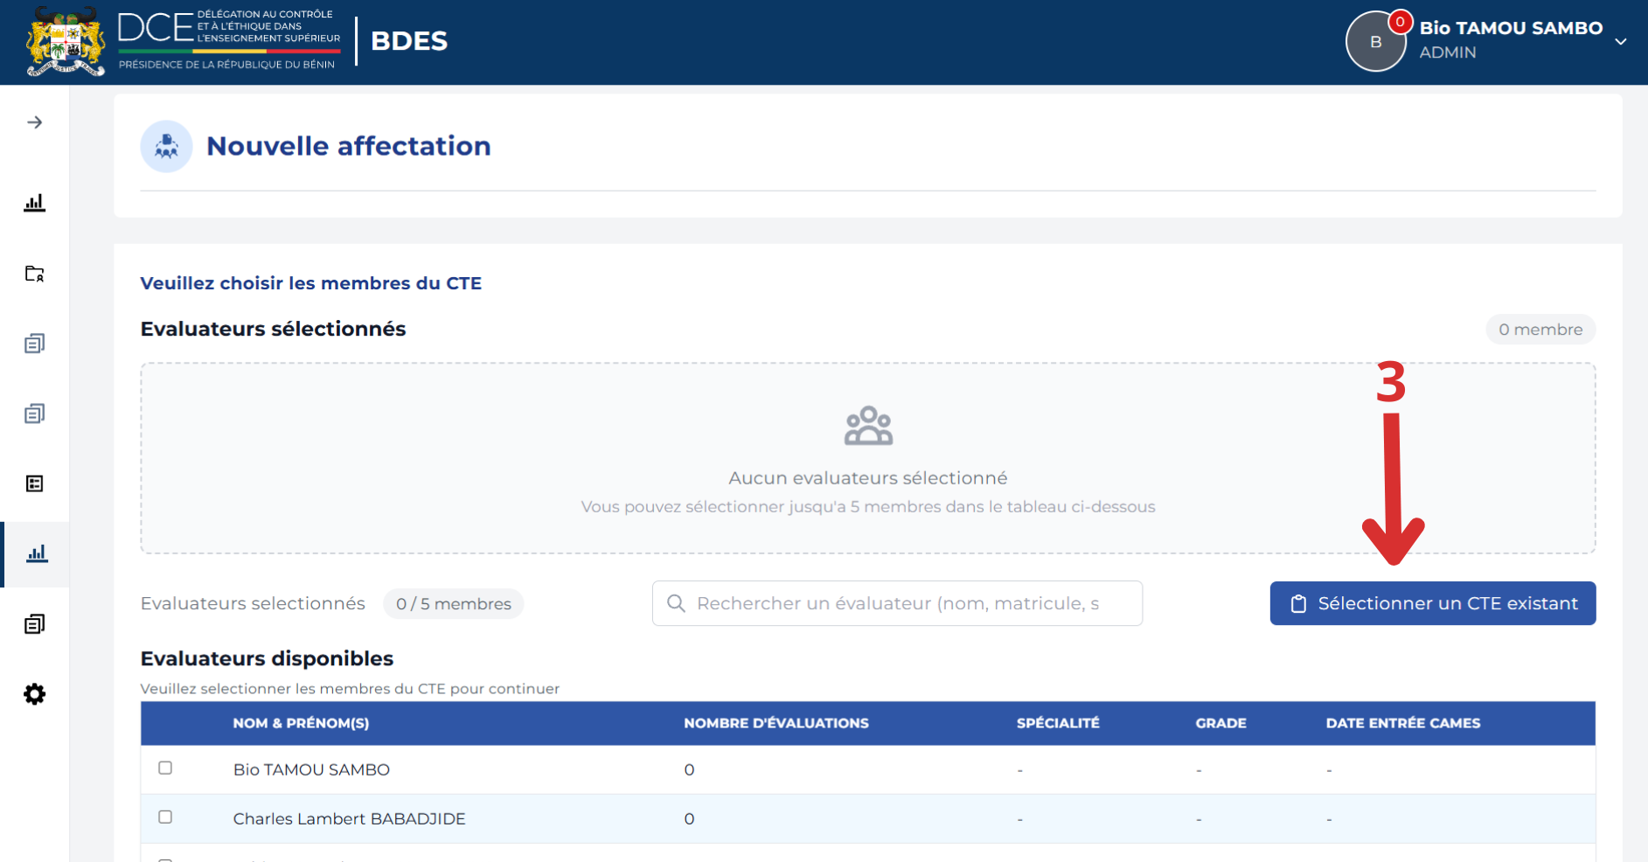Click the DATE ENTRÉE CAMES column header
Screen dimensions: 1648x862
[x=1403, y=723]
